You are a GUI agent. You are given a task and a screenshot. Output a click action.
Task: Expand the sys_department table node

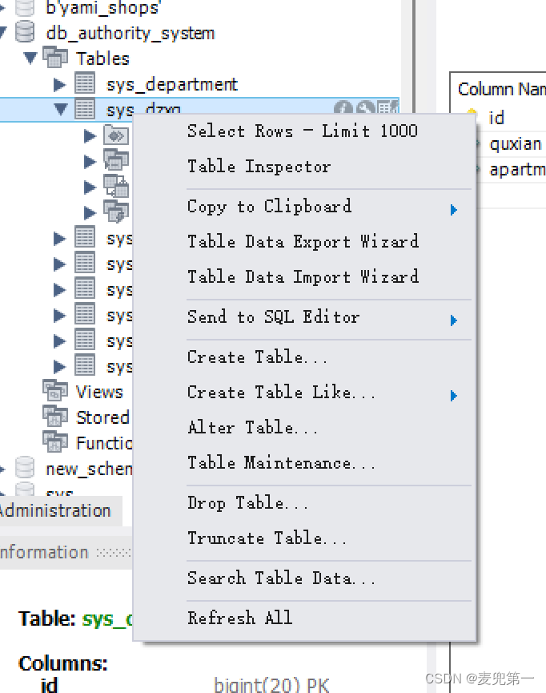58,84
